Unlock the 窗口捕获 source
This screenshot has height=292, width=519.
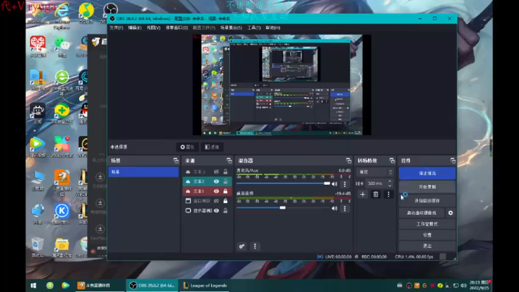pyautogui.click(x=225, y=201)
